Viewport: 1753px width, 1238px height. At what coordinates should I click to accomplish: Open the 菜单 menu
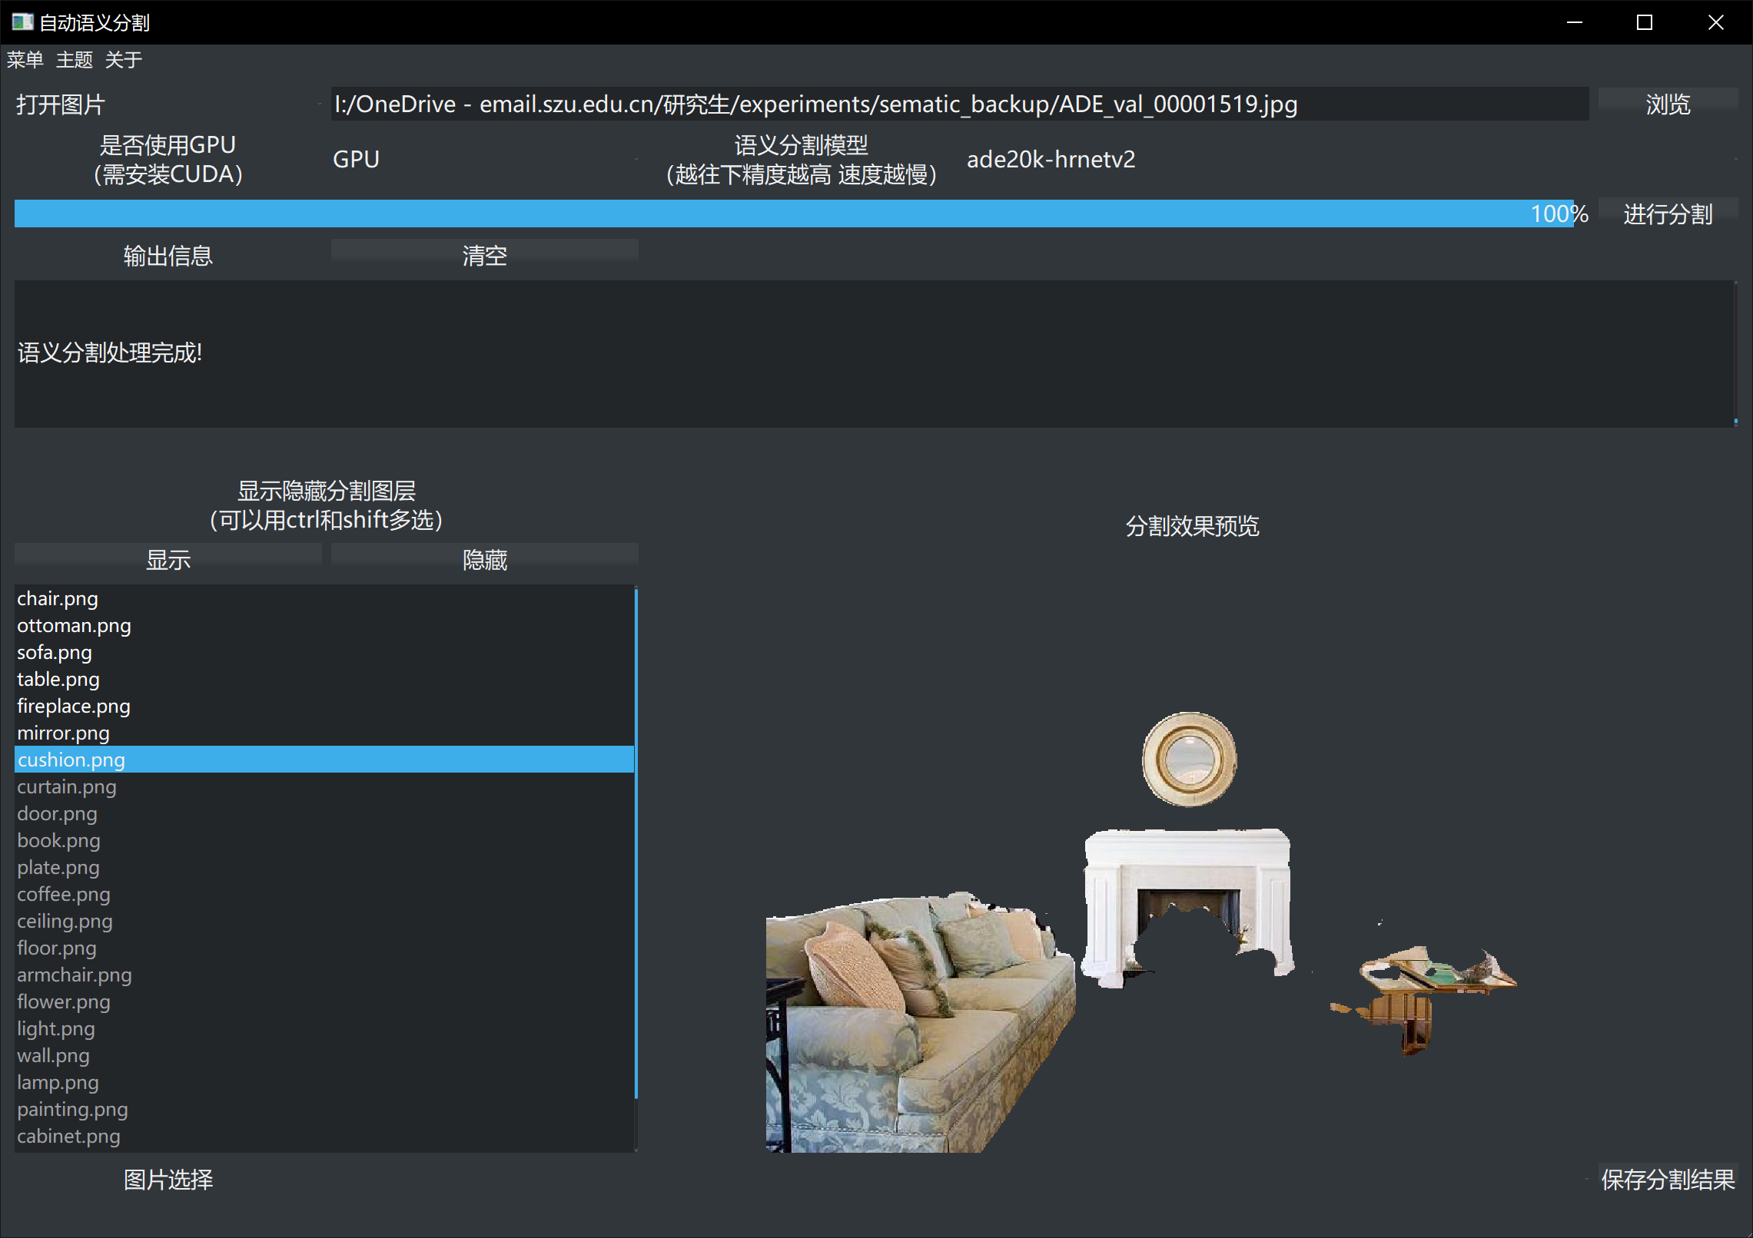(x=25, y=60)
